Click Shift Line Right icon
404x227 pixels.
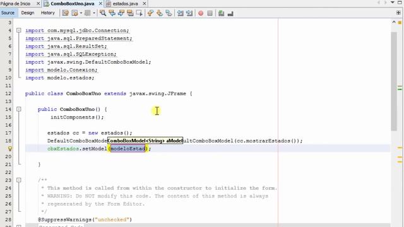(x=189, y=13)
